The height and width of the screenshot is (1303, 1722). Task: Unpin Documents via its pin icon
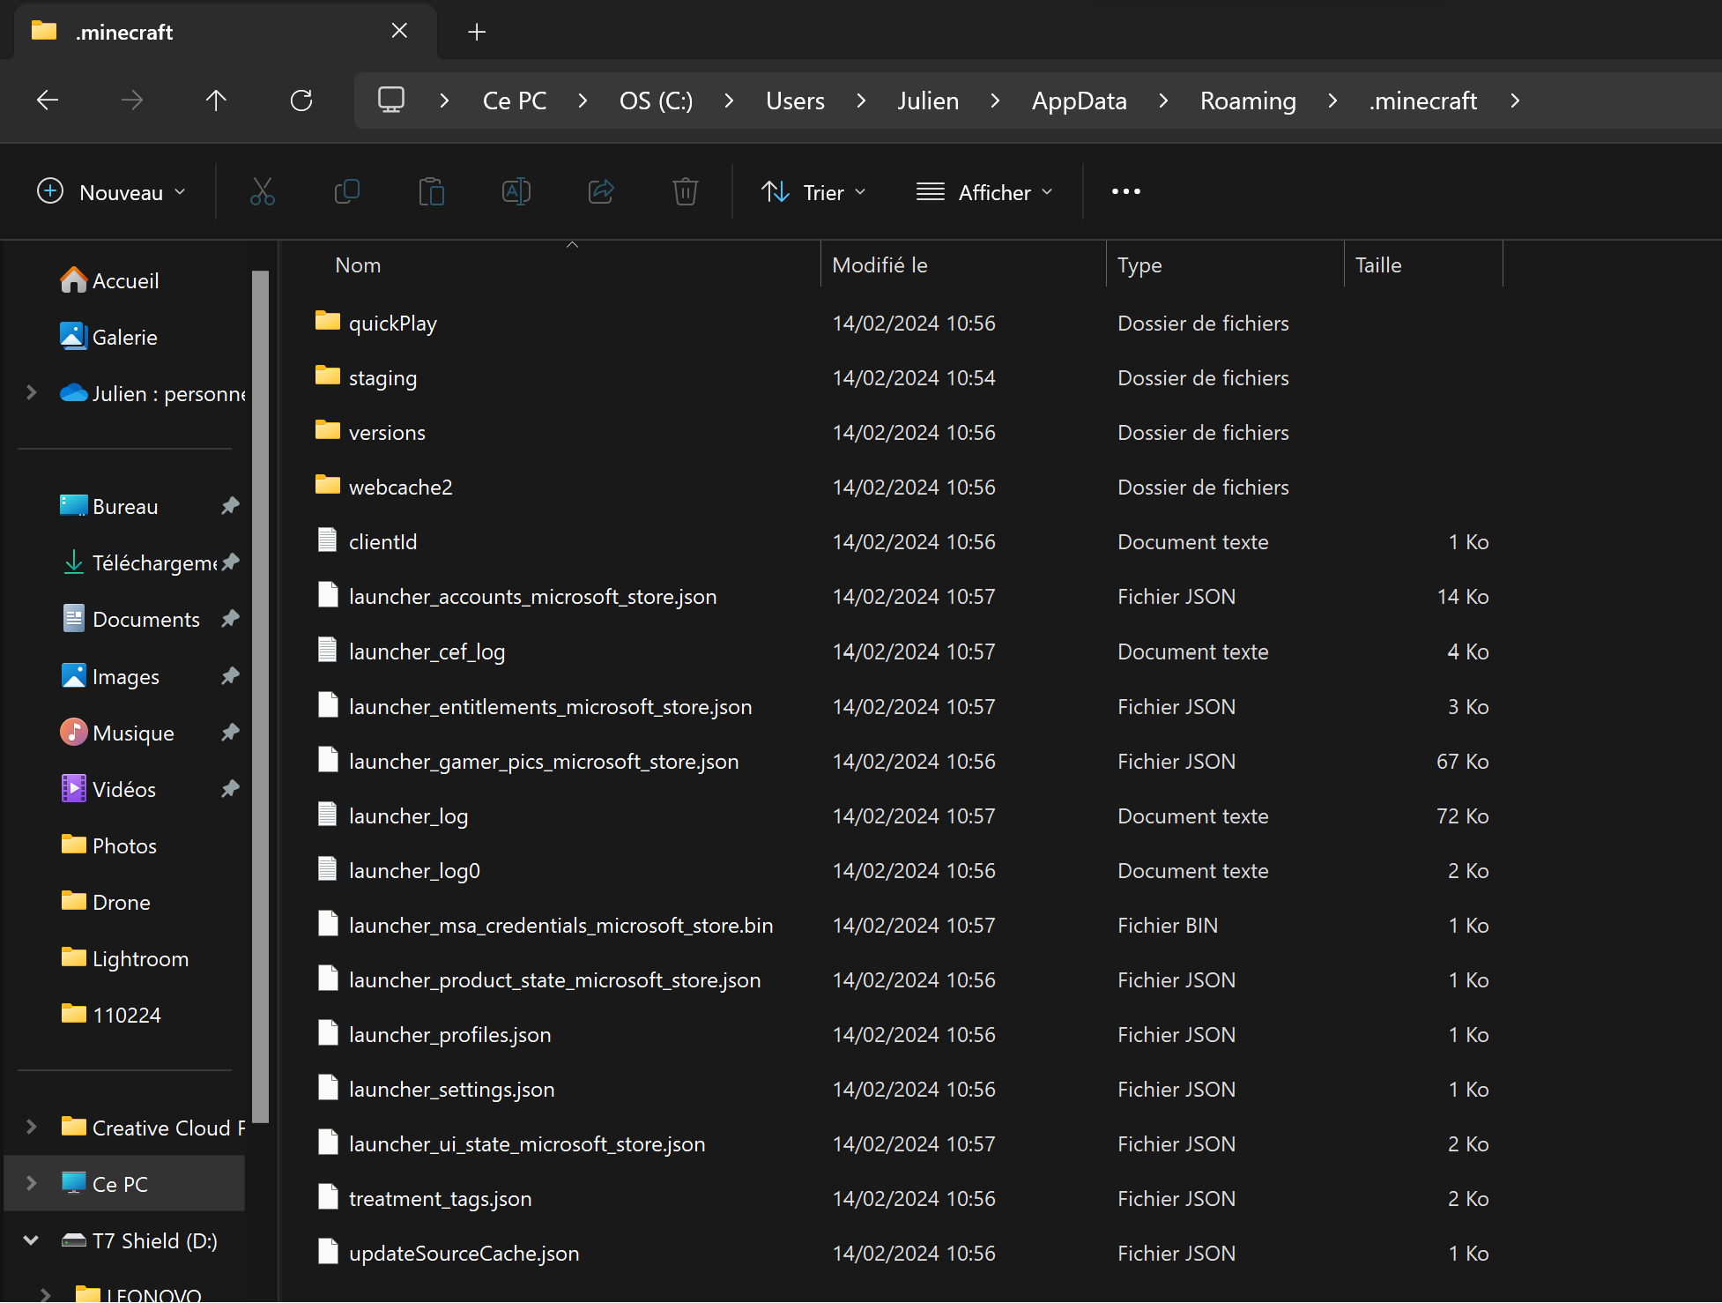(230, 619)
